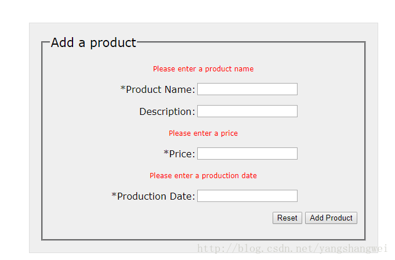
Task: Click the Product Name label text
Action: [x=158, y=89]
